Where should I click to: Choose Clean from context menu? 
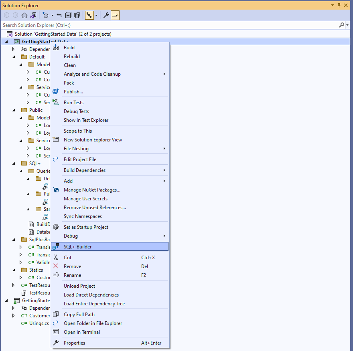click(x=110, y=65)
